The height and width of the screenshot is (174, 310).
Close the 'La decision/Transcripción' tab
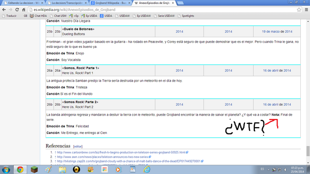point(86,3)
